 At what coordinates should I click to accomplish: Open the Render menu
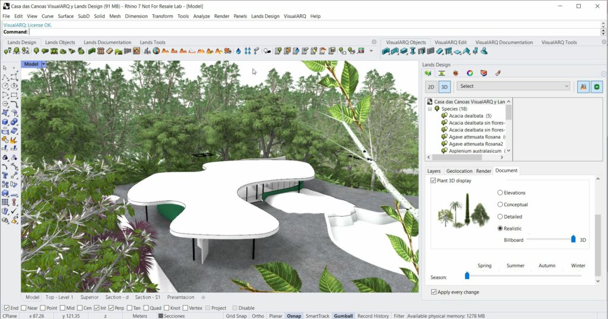click(x=222, y=16)
